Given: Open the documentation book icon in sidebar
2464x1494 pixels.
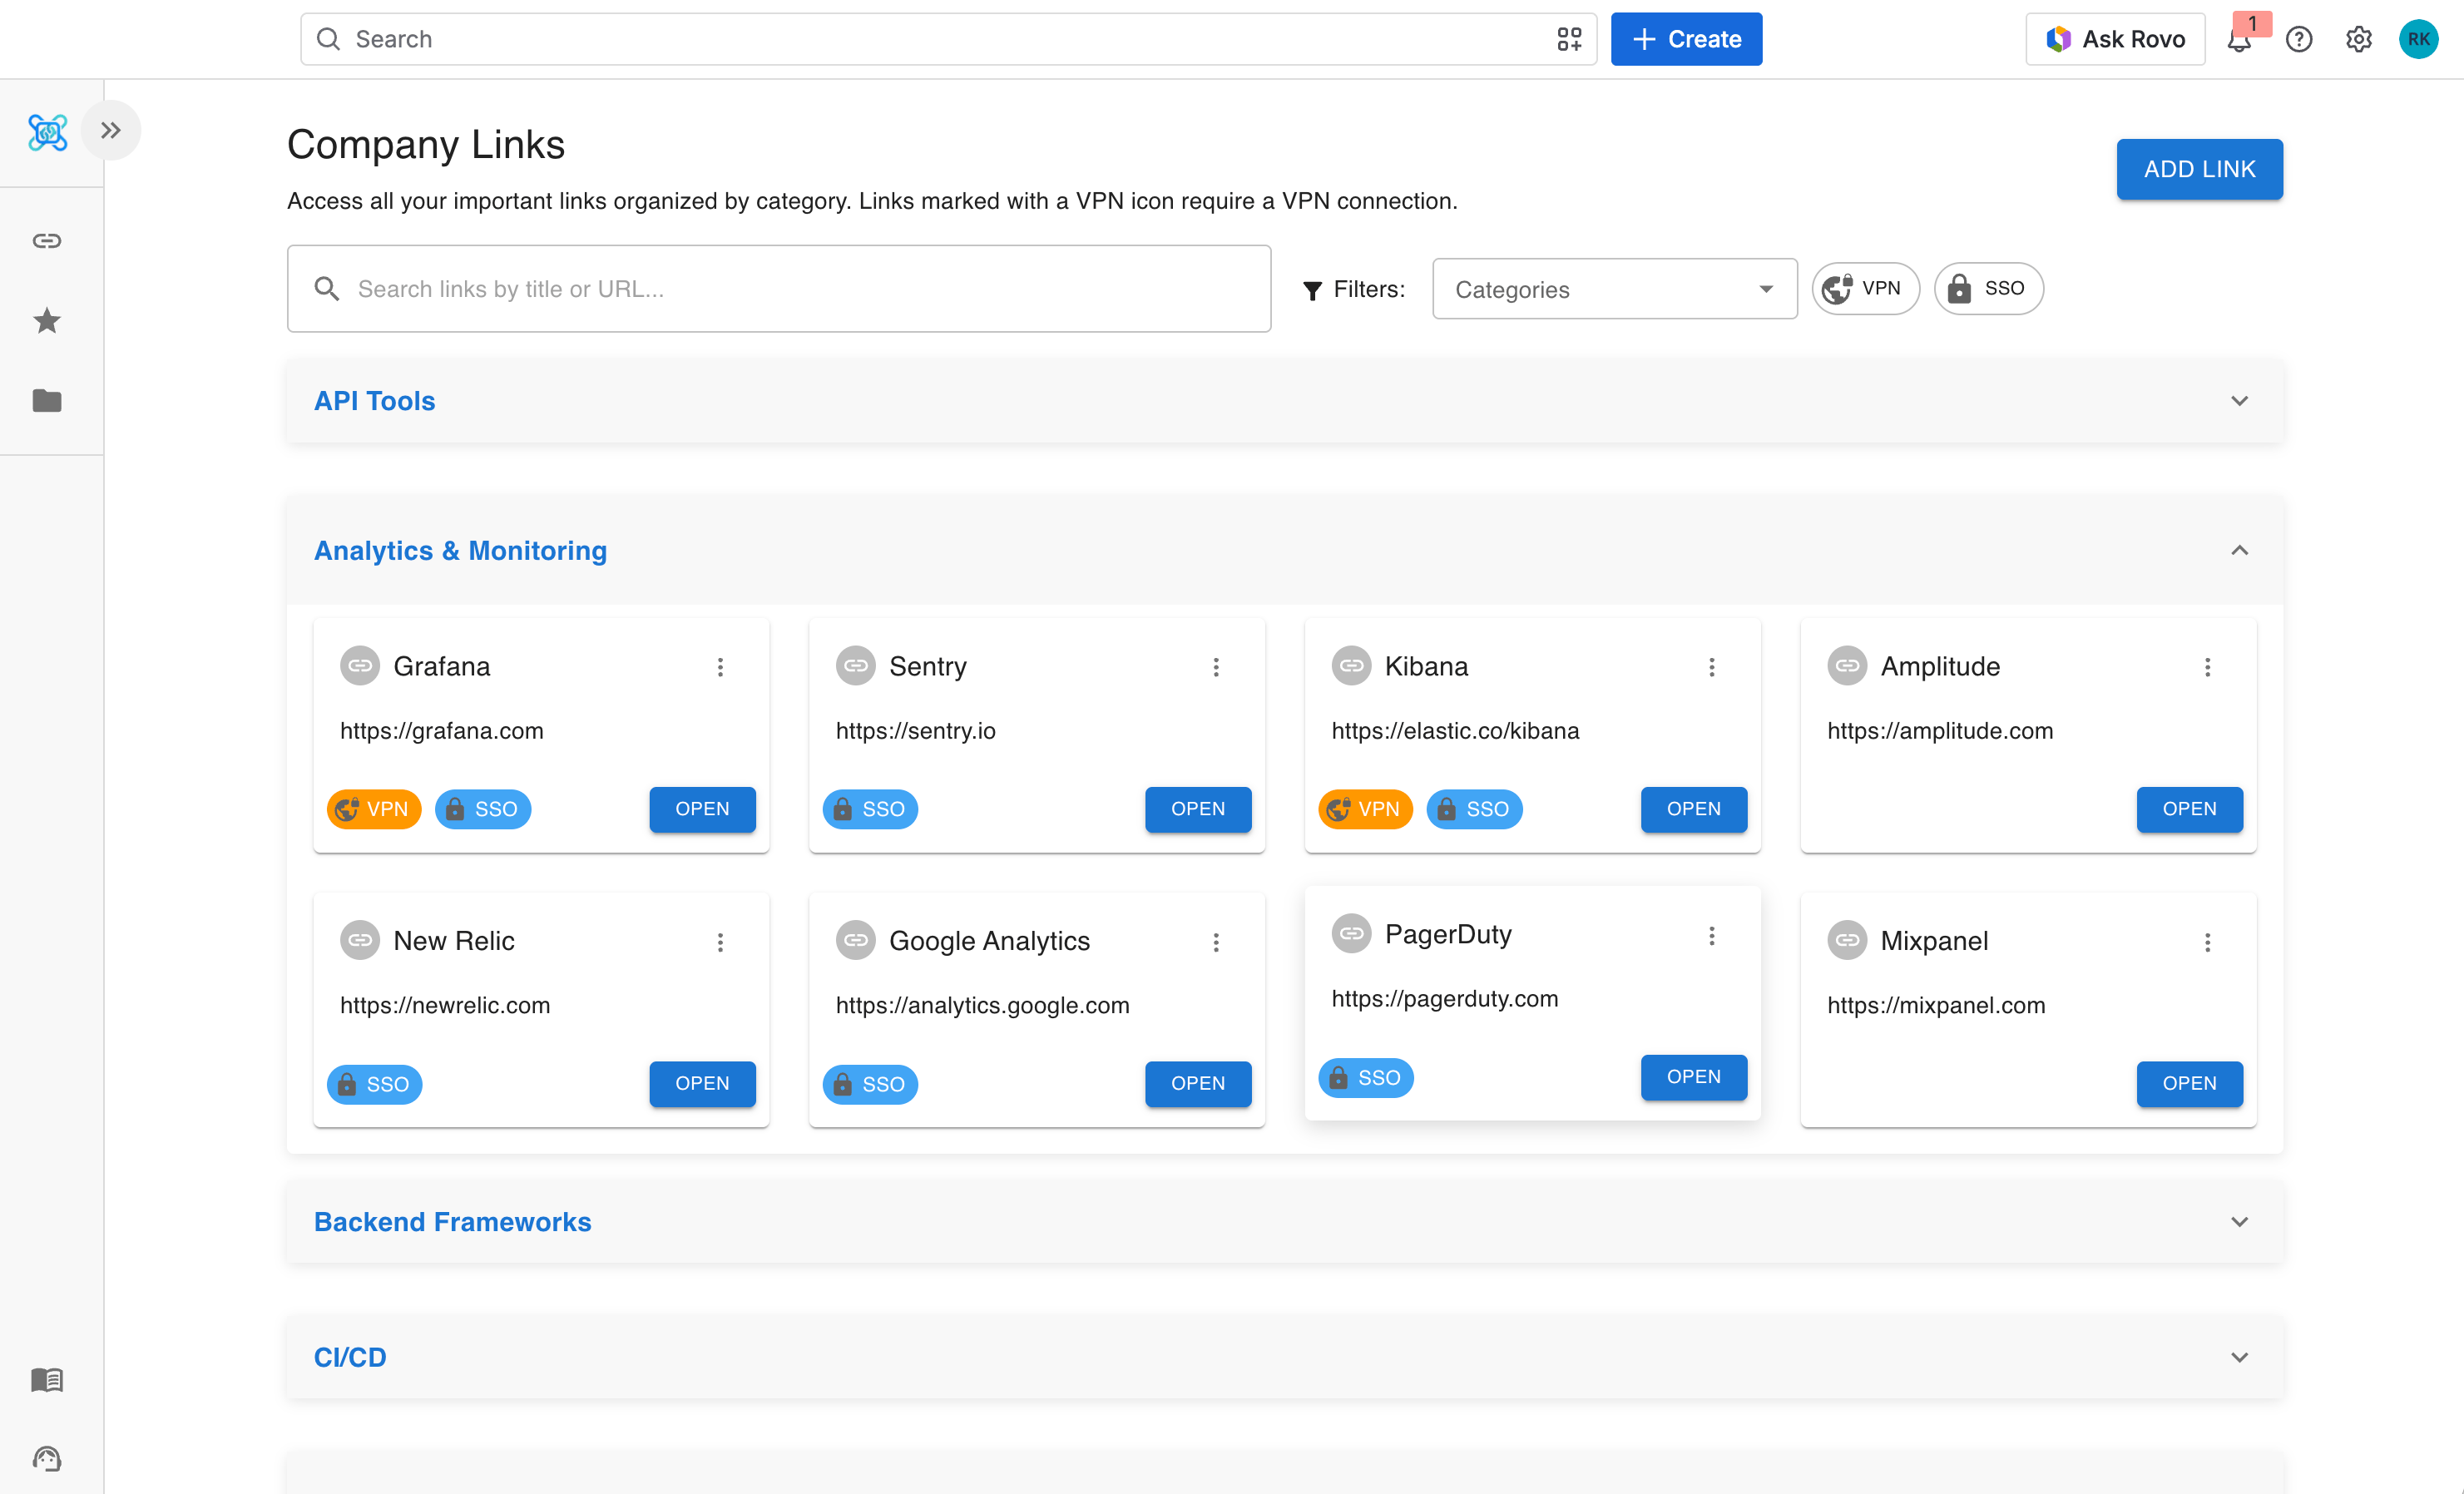Looking at the screenshot, I should pyautogui.click(x=47, y=1380).
